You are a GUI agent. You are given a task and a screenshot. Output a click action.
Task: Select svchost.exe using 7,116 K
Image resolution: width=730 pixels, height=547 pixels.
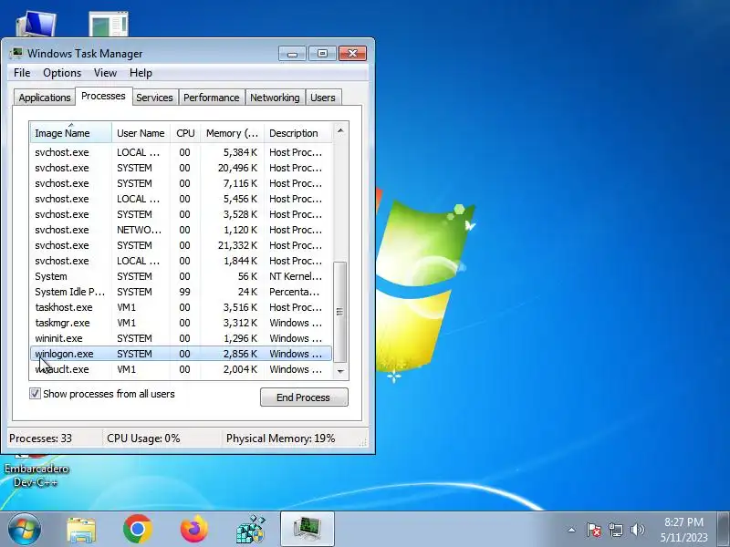(181, 183)
